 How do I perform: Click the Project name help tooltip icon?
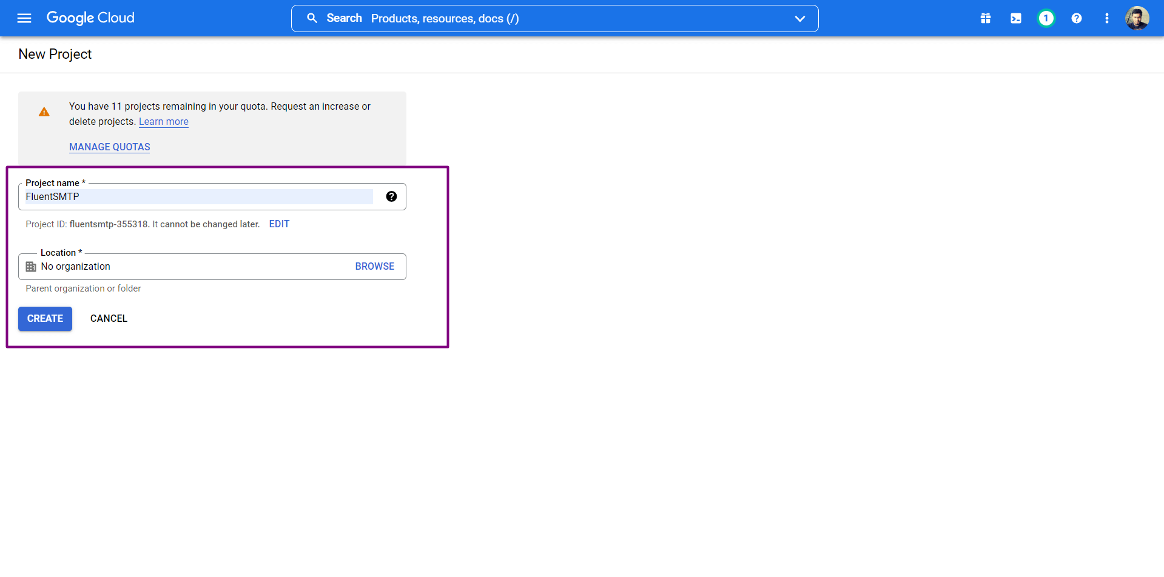tap(391, 196)
